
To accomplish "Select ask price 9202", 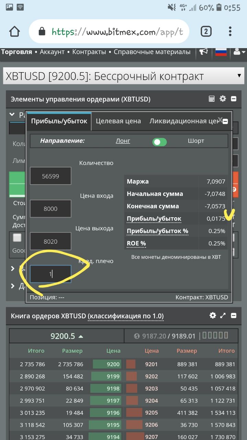I will [x=152, y=376].
